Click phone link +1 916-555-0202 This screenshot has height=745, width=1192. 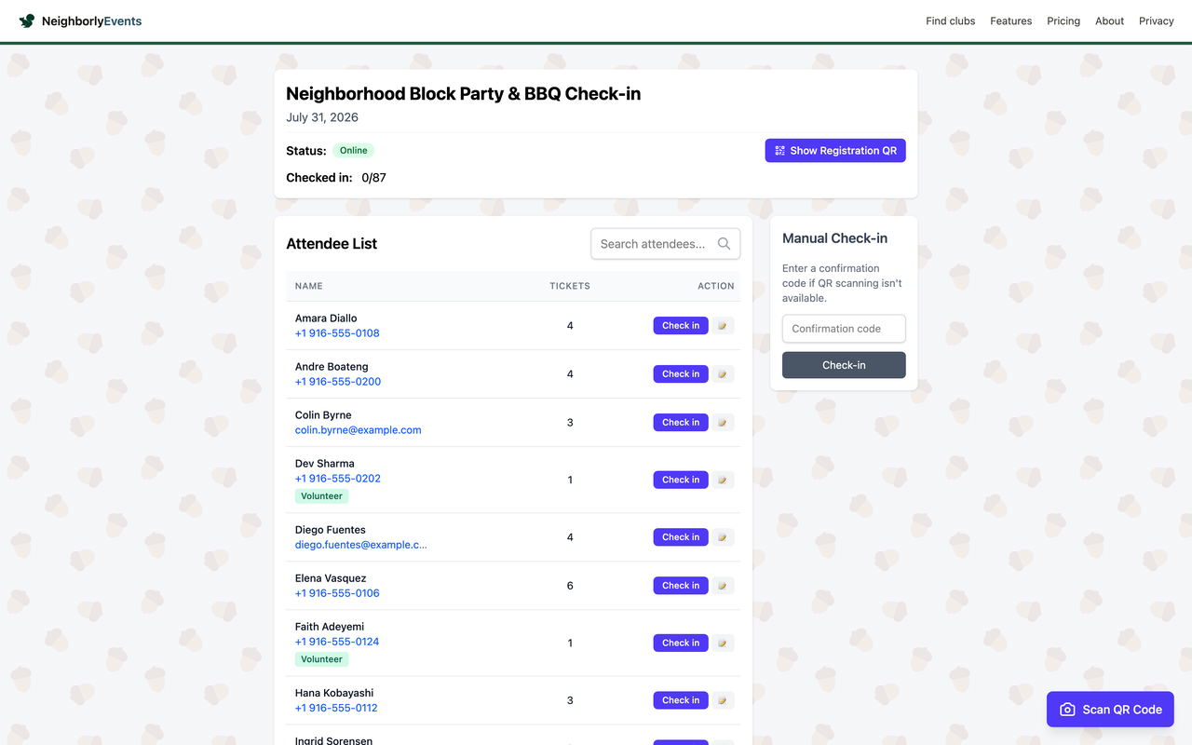click(338, 479)
